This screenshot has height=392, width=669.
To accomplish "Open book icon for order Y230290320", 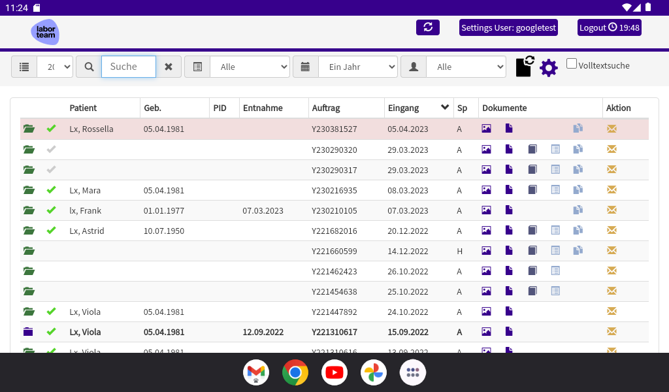I will click(x=532, y=150).
